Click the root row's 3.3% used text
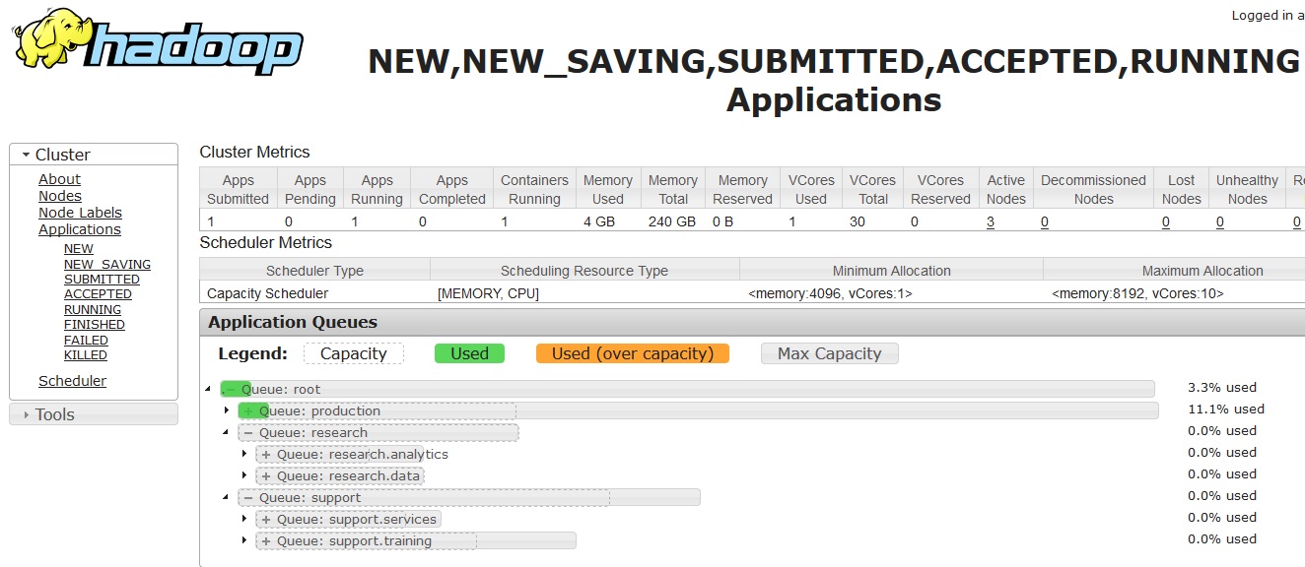Screen dimensions: 1305x567 coord(1222,387)
